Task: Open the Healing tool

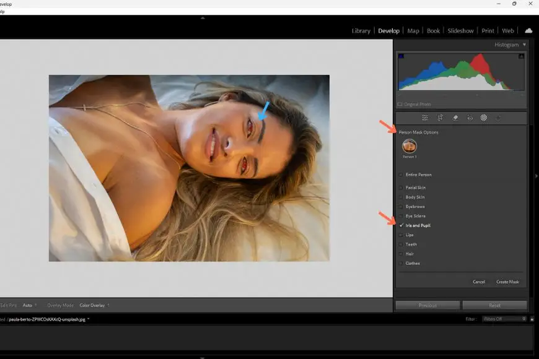Action: tap(457, 118)
